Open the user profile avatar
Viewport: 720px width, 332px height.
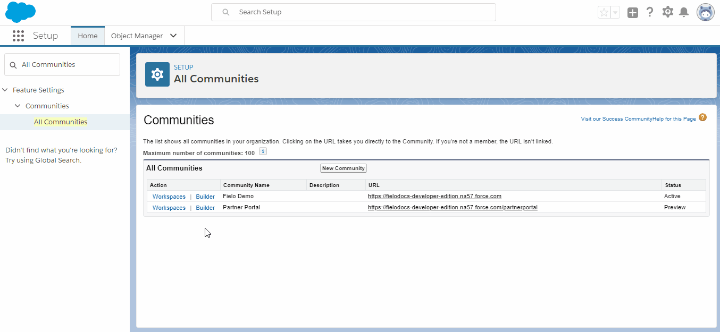[706, 12]
